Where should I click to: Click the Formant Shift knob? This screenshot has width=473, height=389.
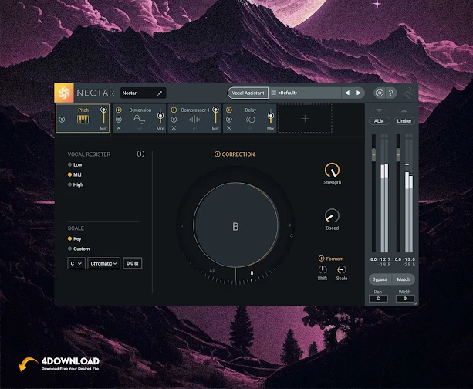(x=323, y=269)
